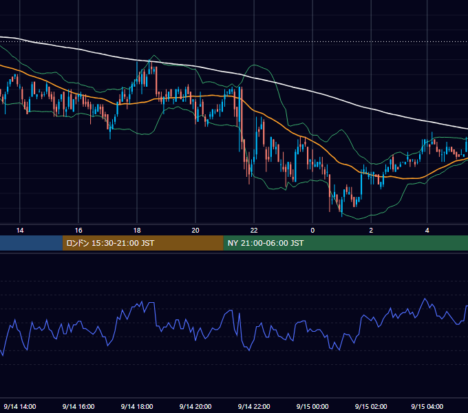Click the hour label 4 on price chart axis
This screenshot has width=468, height=413.
[x=427, y=231]
